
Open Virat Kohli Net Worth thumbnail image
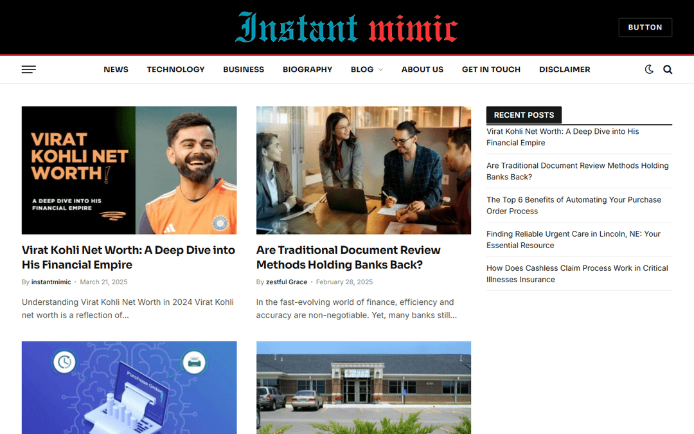point(129,170)
